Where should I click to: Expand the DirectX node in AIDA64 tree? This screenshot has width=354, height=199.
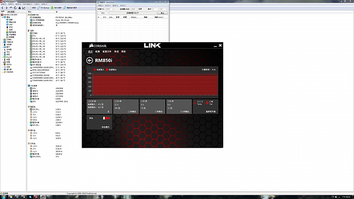click(x=2, y=57)
